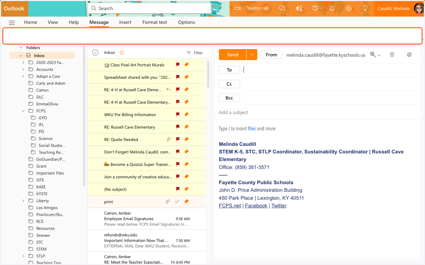
Task: Click the pin icon on the print message
Action: click(186, 201)
